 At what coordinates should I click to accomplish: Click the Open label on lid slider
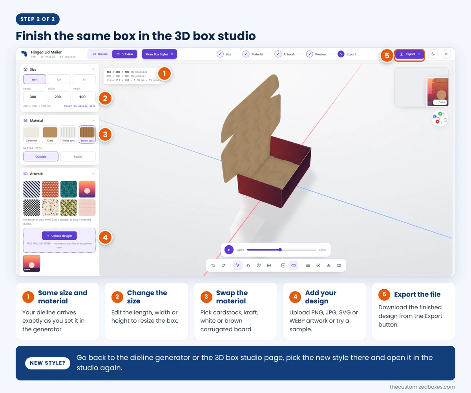pos(240,250)
